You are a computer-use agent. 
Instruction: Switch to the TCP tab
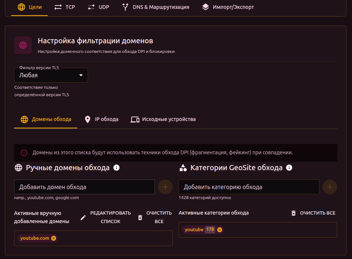coord(64,7)
